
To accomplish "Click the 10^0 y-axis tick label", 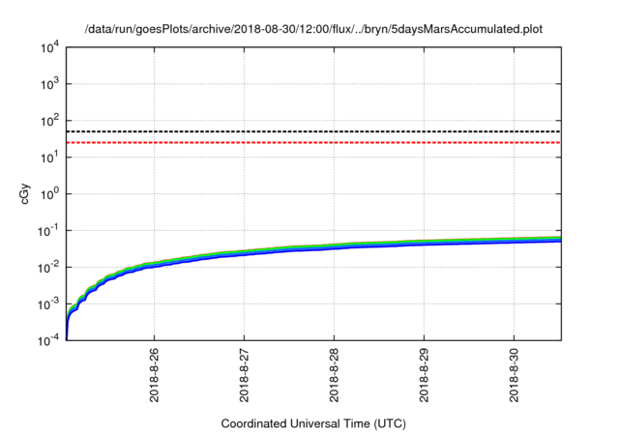I will click(49, 194).
